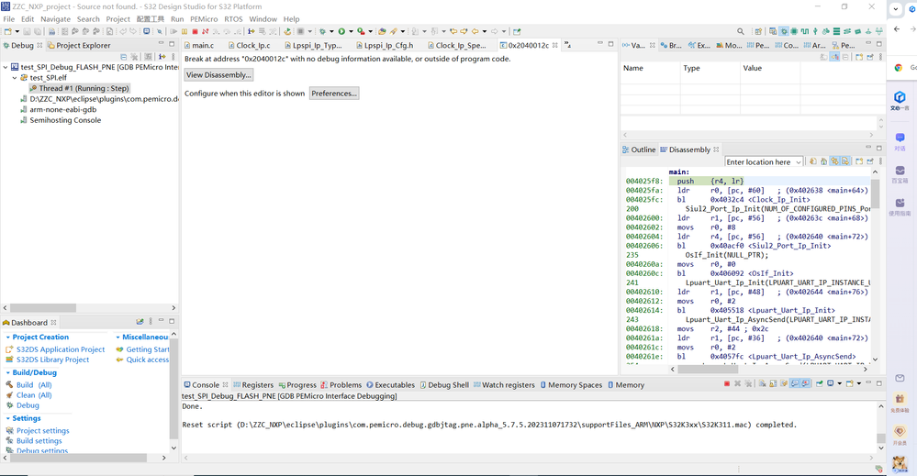Collapse test_SPI_Debug_FLASH_PNE launch node

click(x=6, y=67)
